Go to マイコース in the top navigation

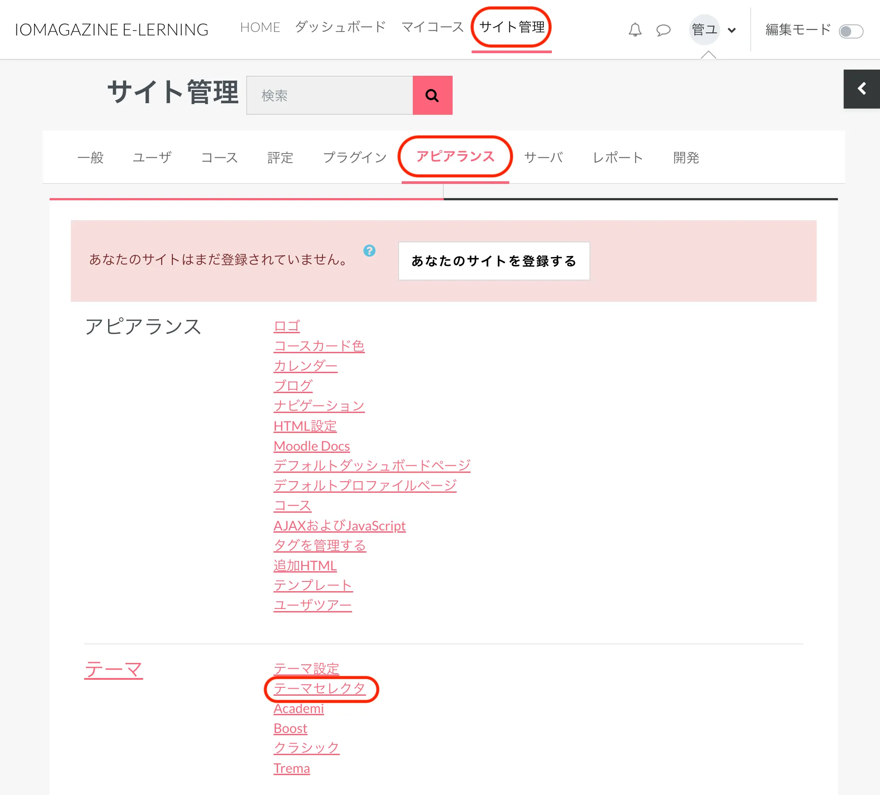pyautogui.click(x=432, y=27)
